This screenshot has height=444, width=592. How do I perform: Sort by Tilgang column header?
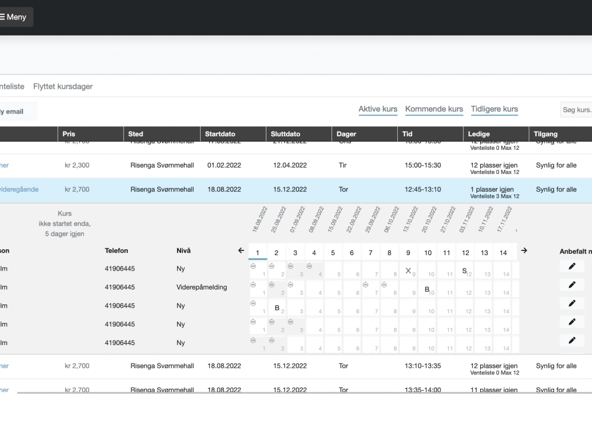coord(560,134)
